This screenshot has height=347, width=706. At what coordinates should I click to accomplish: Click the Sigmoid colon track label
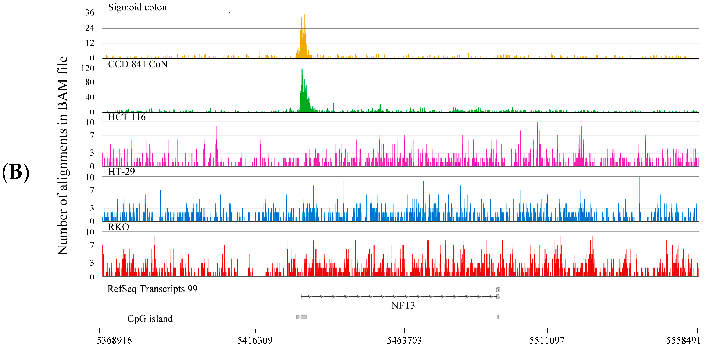(137, 7)
